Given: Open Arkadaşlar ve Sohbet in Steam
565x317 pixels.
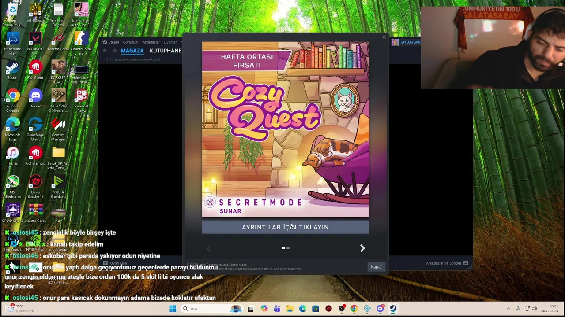Looking at the screenshot, I should [447, 263].
